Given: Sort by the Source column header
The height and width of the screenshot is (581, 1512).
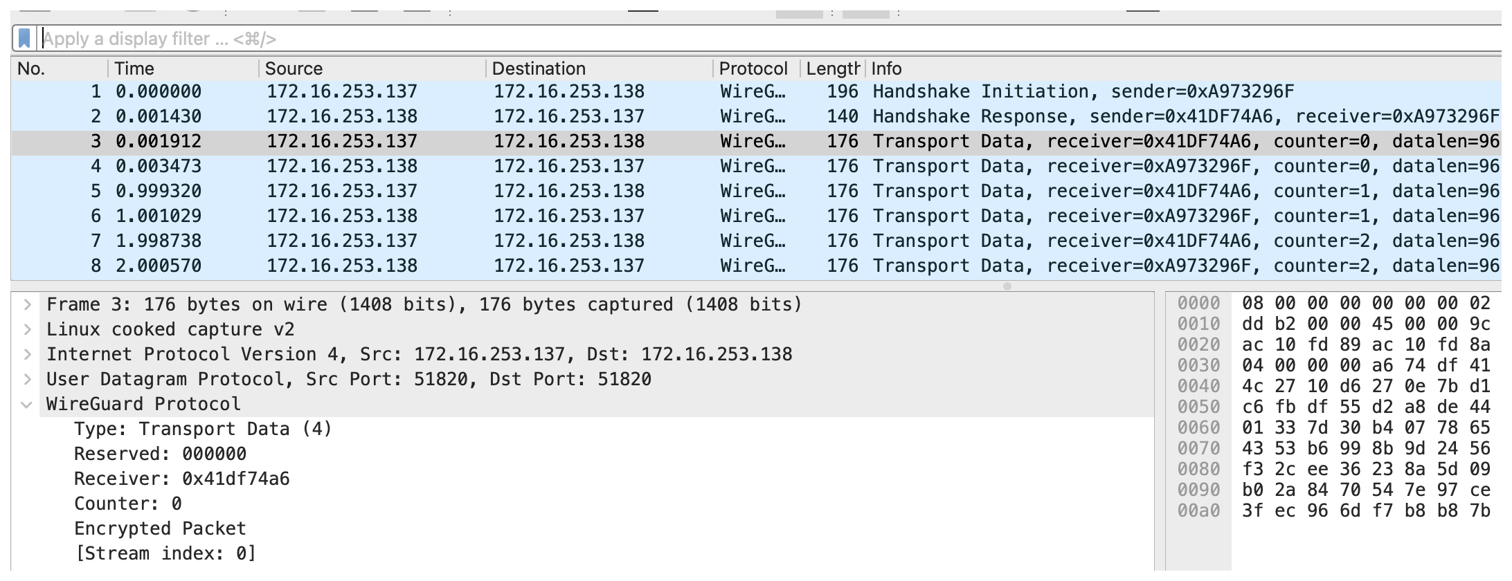Looking at the screenshot, I should coord(294,68).
